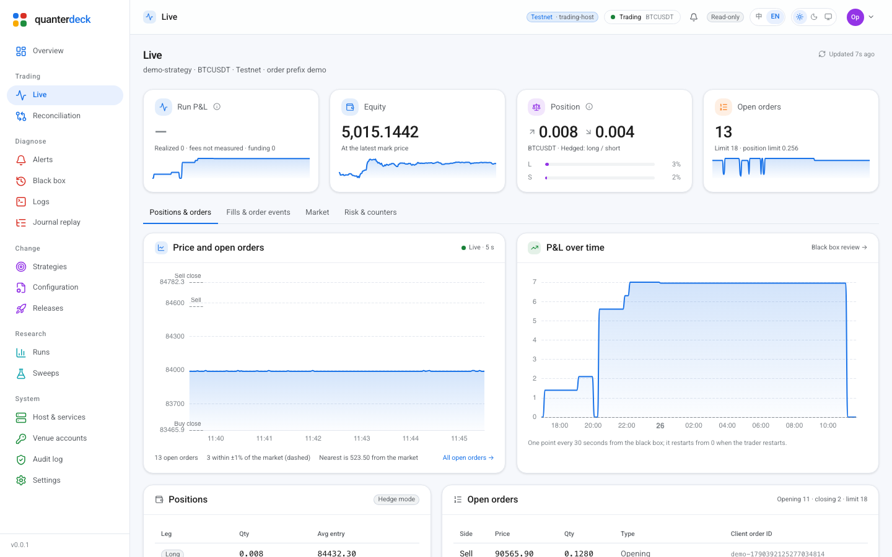The width and height of the screenshot is (892, 557).
Task: Open the Black box sidebar icon
Action: pos(21,181)
